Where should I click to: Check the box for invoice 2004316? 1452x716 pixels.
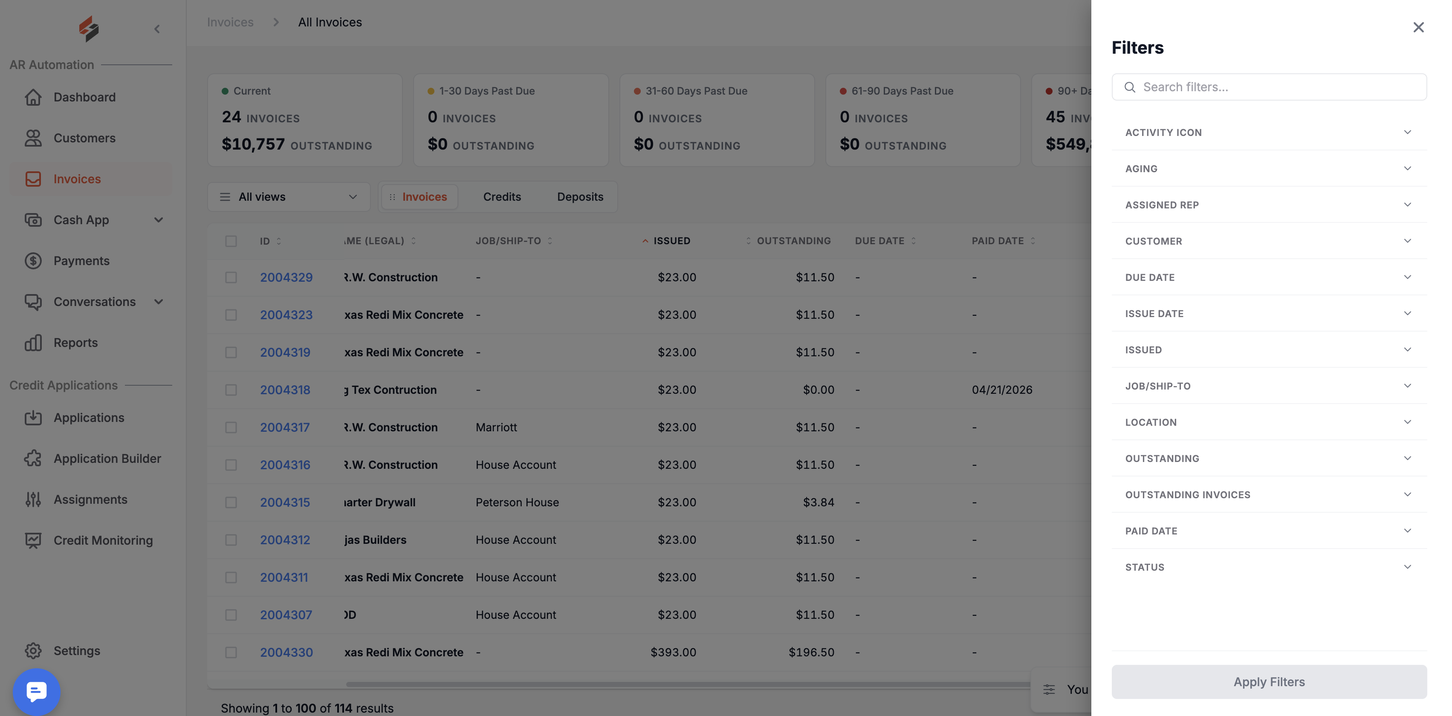(231, 465)
